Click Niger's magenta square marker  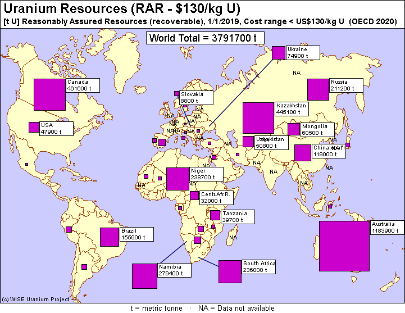(x=178, y=179)
